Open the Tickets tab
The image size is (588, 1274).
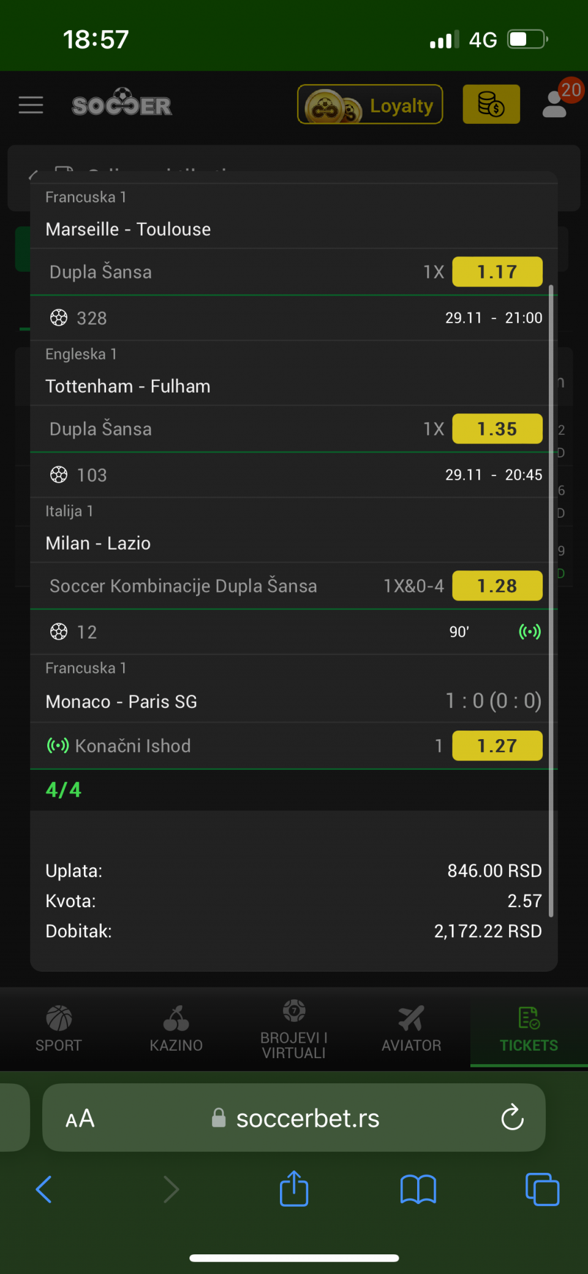tap(529, 1029)
